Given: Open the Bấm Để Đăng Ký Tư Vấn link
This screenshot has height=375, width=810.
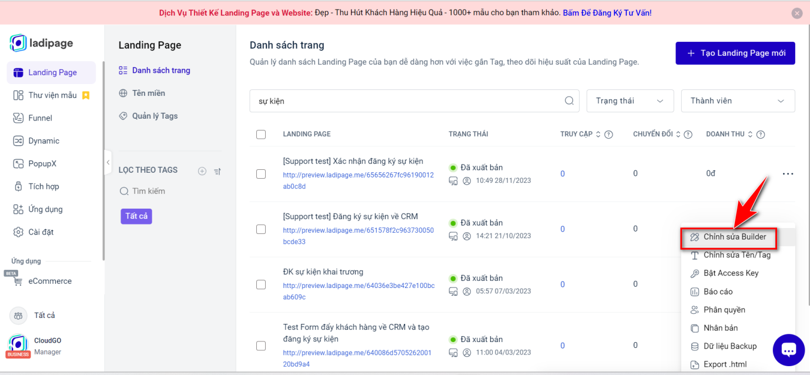Looking at the screenshot, I should tap(607, 12).
